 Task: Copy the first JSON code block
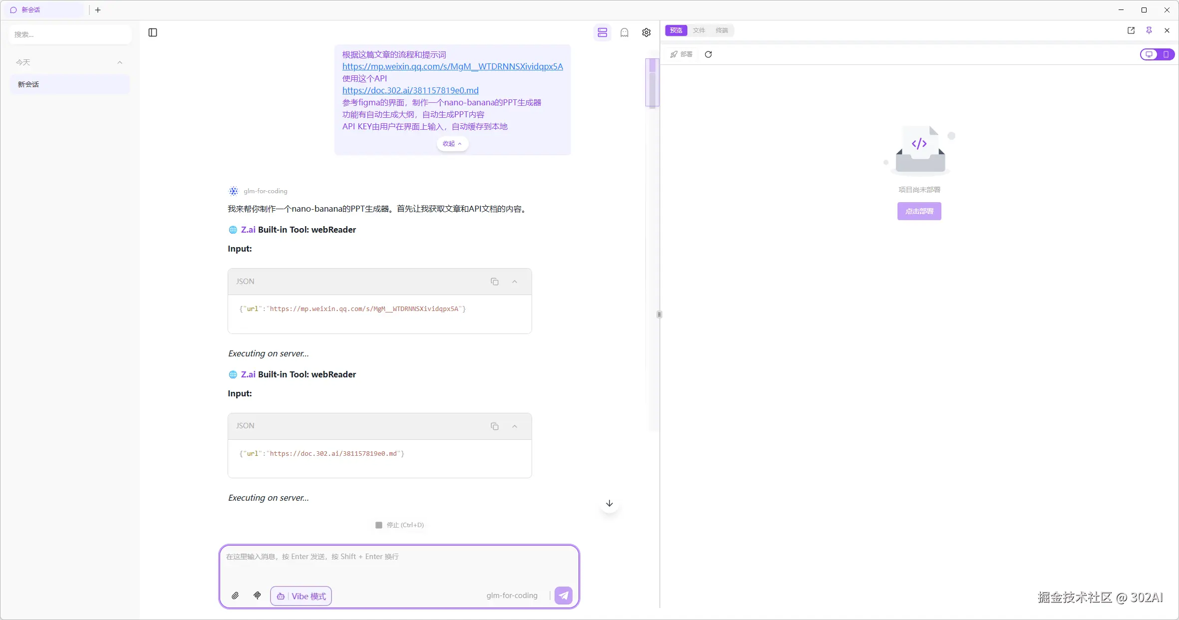pos(494,282)
